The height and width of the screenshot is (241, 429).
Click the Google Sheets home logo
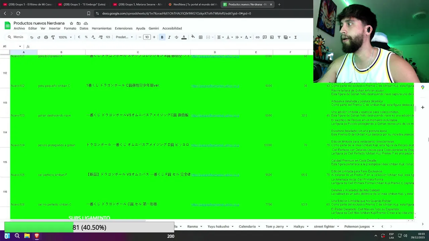tap(7, 25)
